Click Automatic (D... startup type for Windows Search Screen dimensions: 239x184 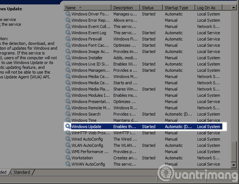click(178, 114)
